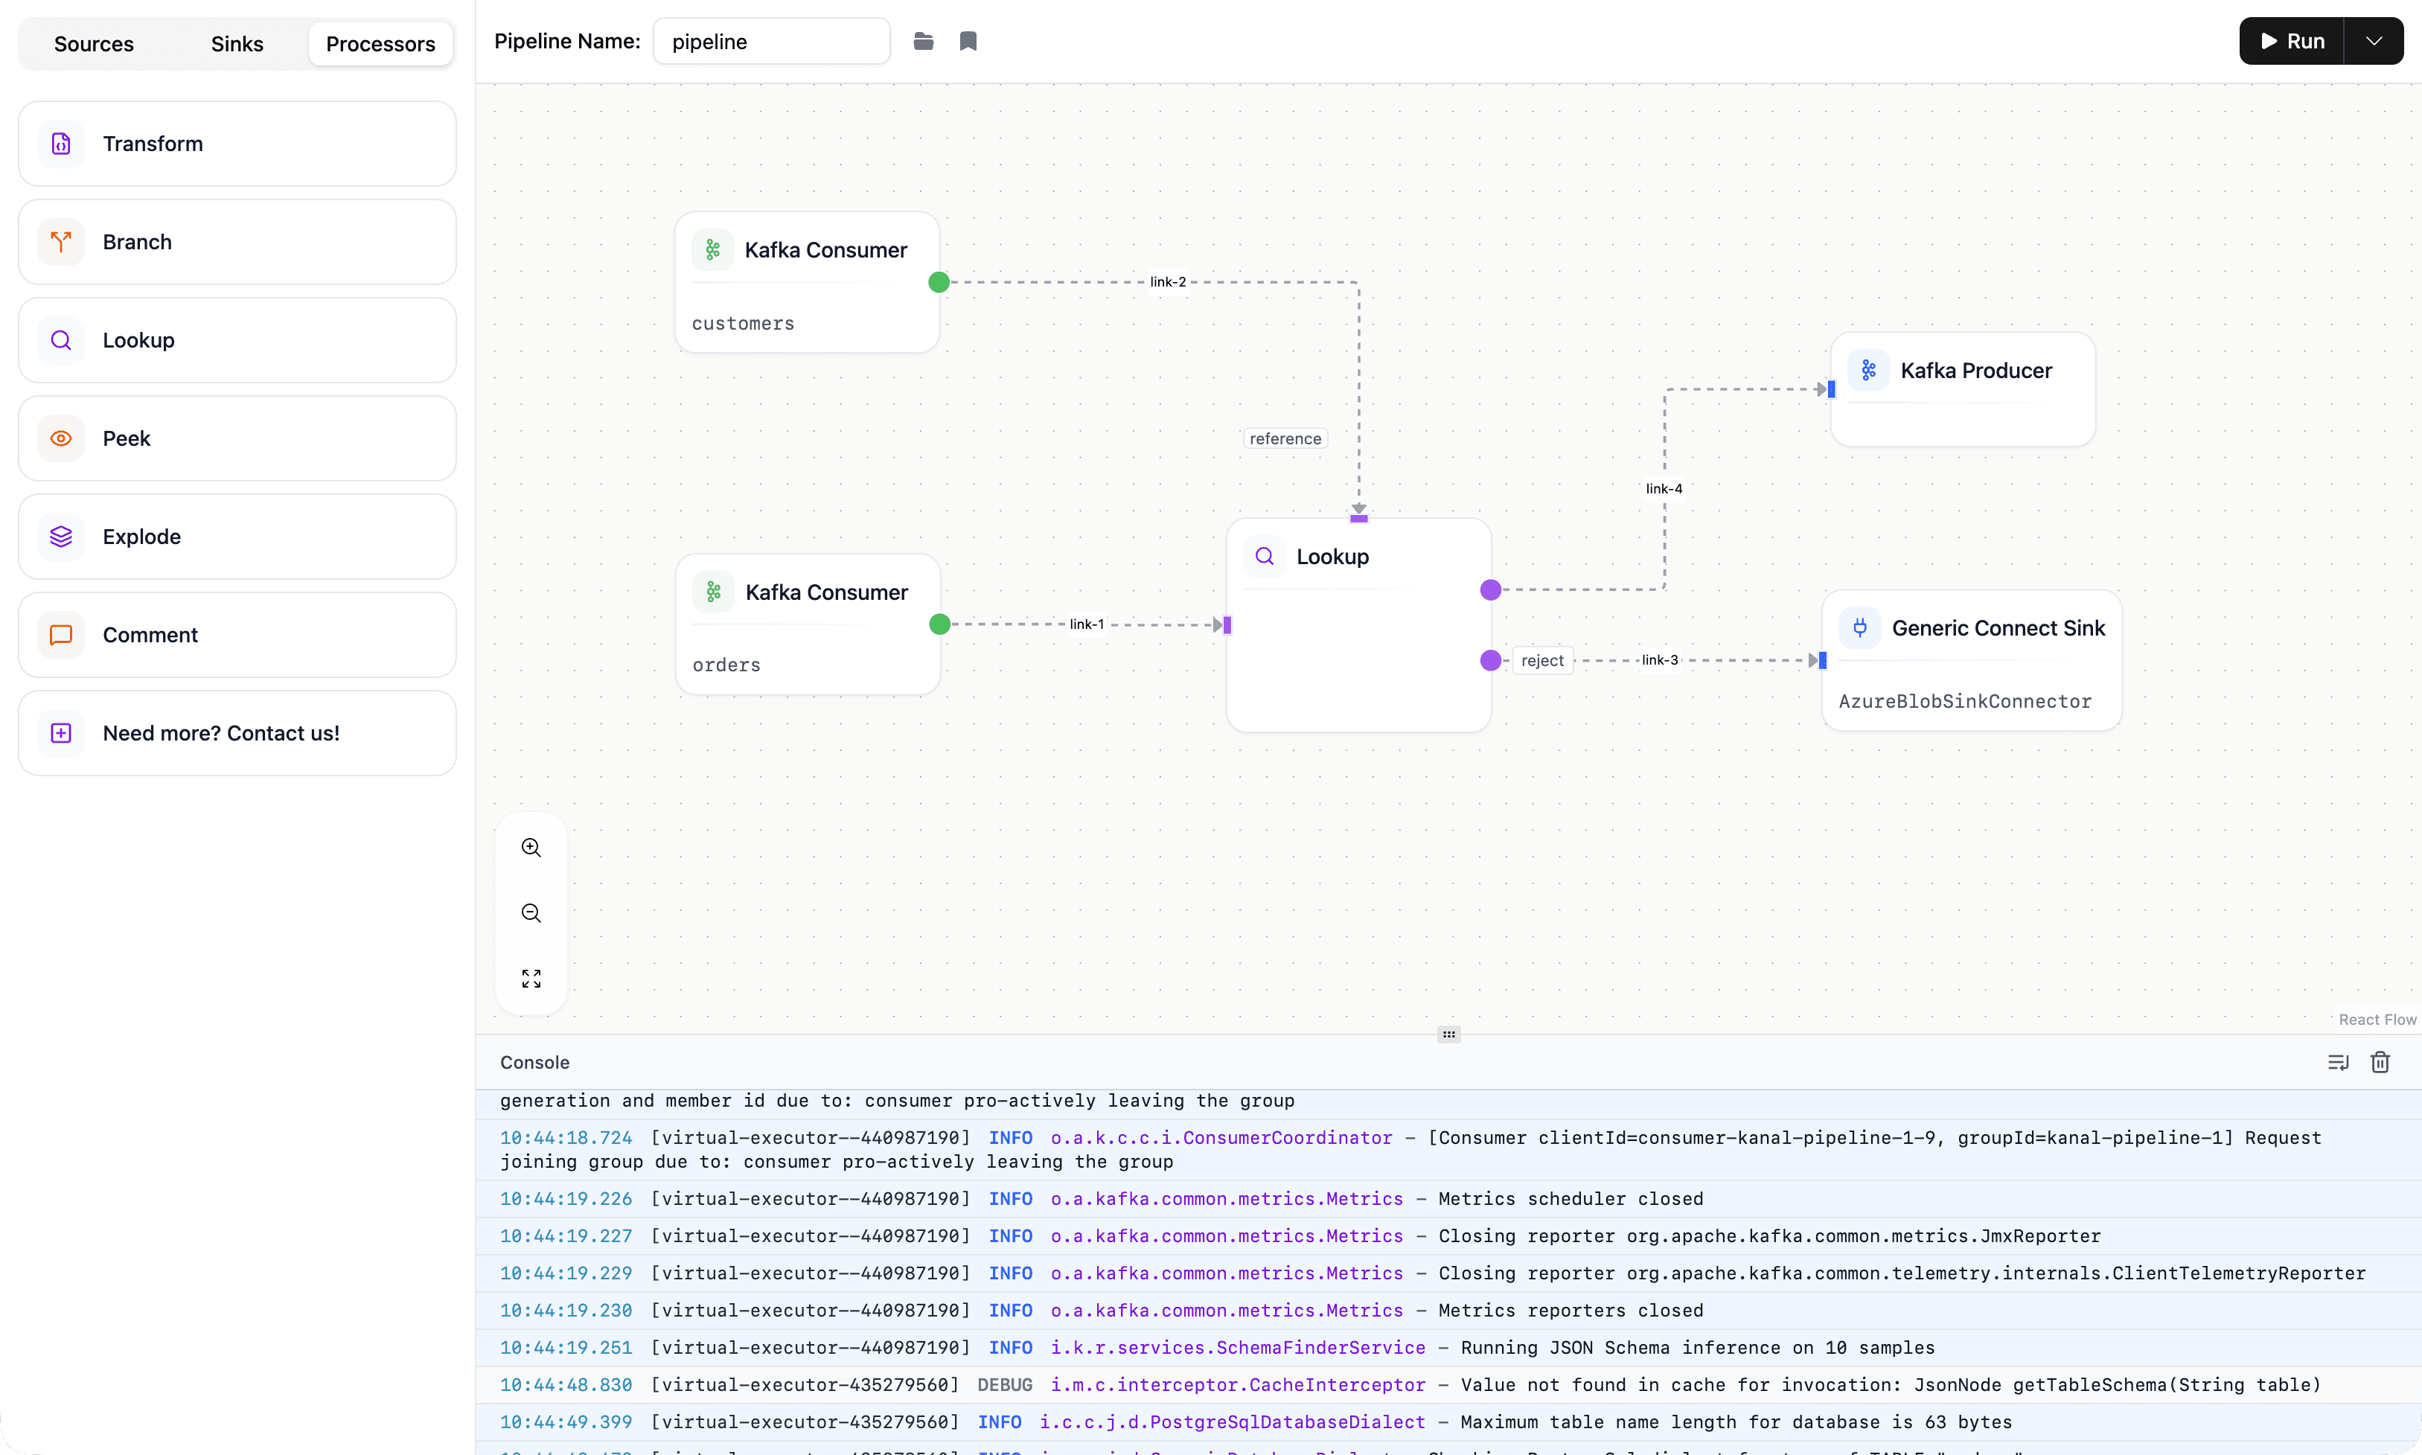Click the Explode processor layers icon
Image resolution: width=2422 pixels, height=1455 pixels.
point(61,537)
